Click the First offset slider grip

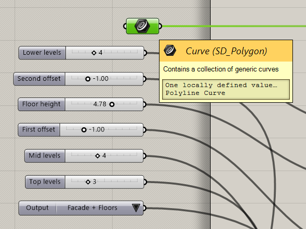click(x=84, y=130)
